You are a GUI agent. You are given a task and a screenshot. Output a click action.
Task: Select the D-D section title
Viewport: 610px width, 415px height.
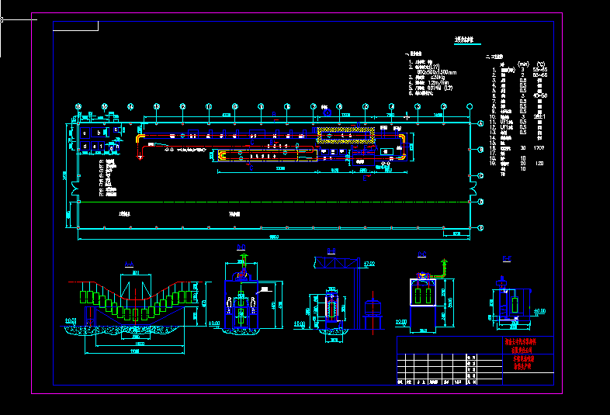click(241, 247)
